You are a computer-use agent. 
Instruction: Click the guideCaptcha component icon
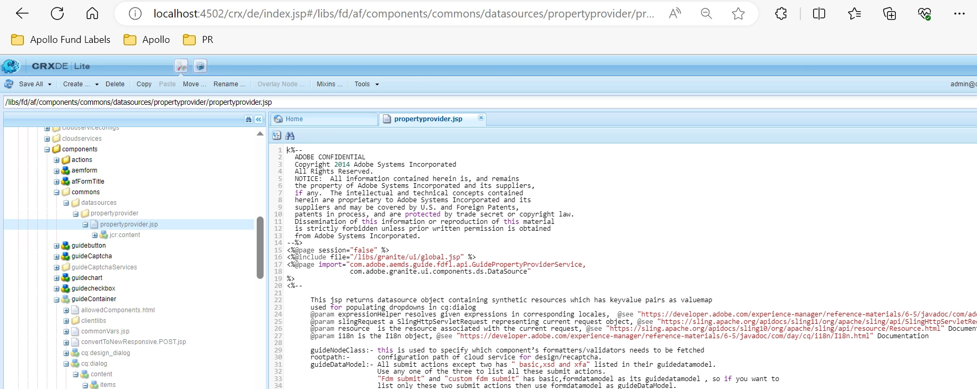pos(66,256)
